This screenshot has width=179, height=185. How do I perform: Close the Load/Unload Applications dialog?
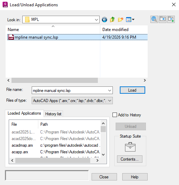click(174, 5)
